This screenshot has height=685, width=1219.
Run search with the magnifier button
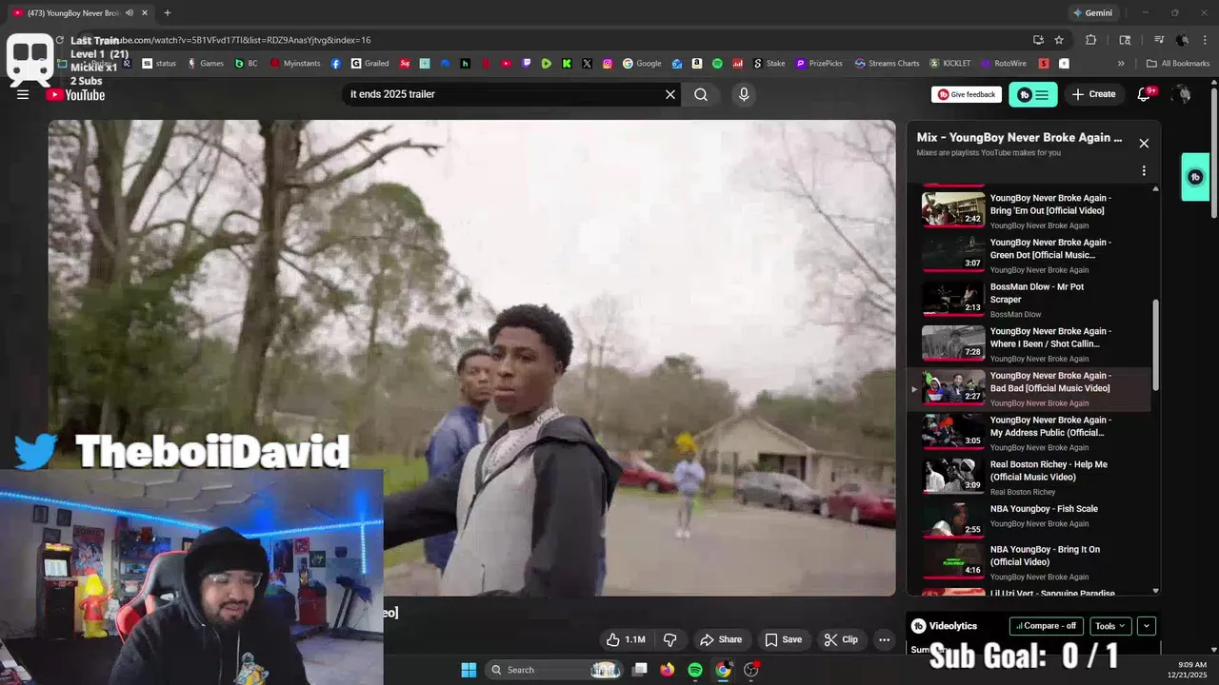pyautogui.click(x=701, y=94)
